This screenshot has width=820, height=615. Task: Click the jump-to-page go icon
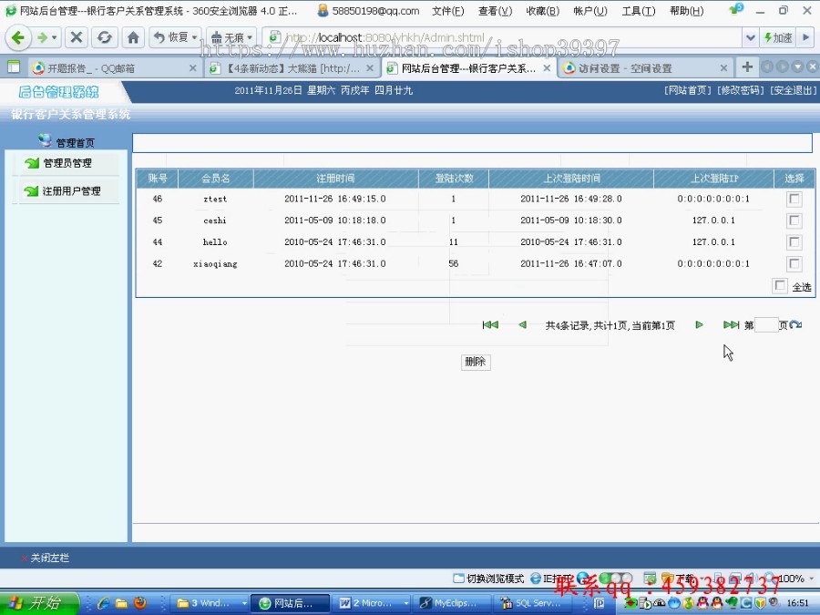(795, 324)
